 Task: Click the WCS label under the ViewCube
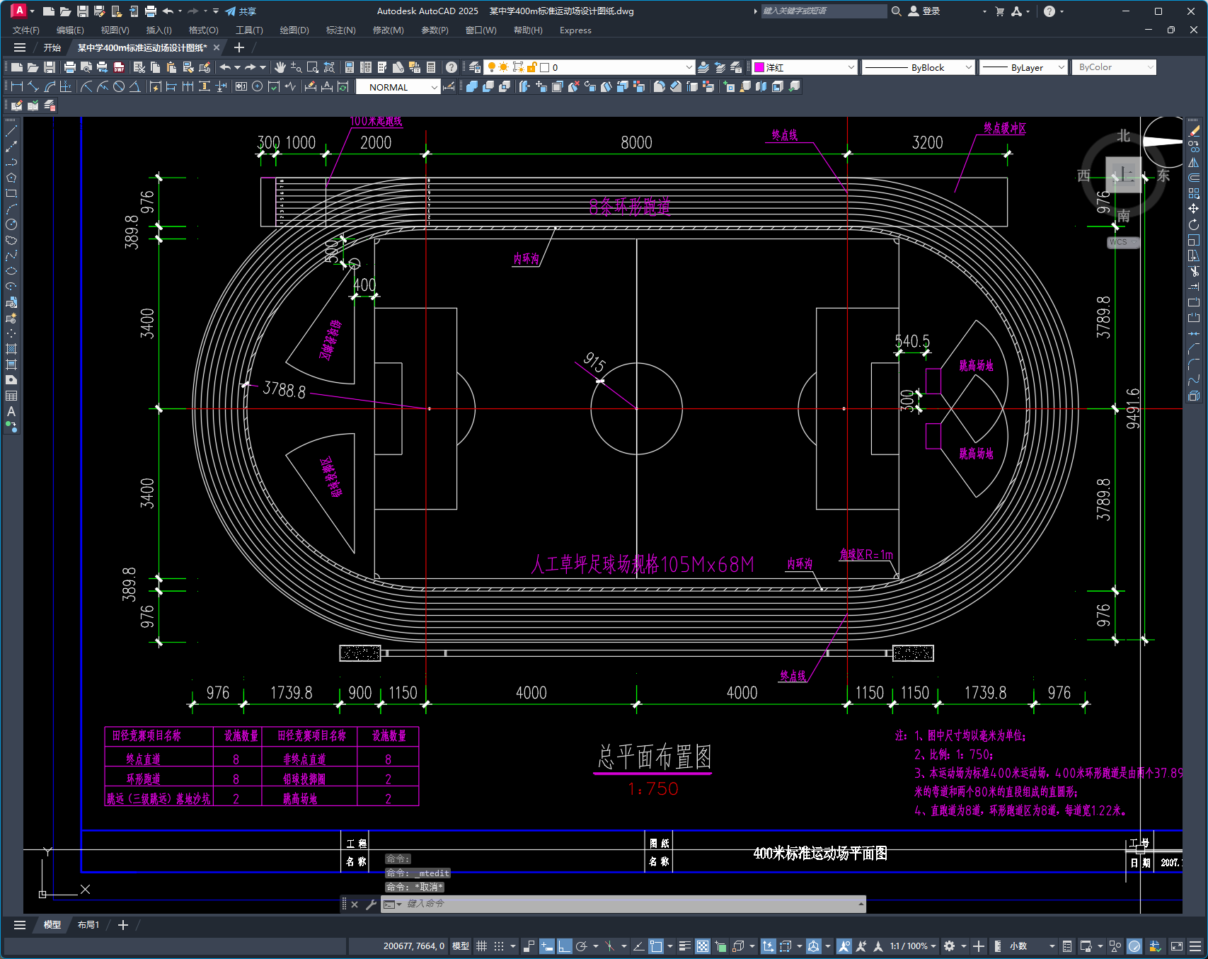[1122, 242]
